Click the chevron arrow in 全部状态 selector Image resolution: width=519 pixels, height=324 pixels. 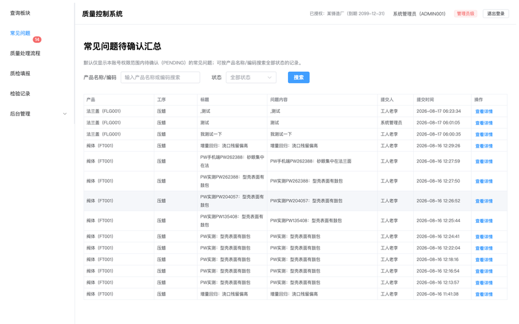click(x=269, y=77)
